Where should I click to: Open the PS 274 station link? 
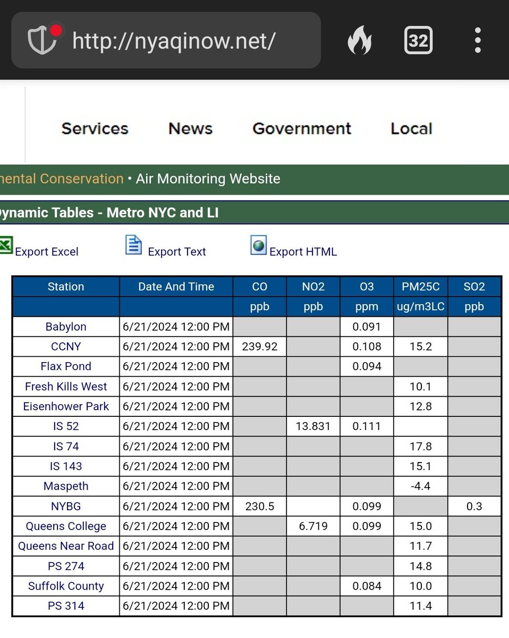point(66,566)
